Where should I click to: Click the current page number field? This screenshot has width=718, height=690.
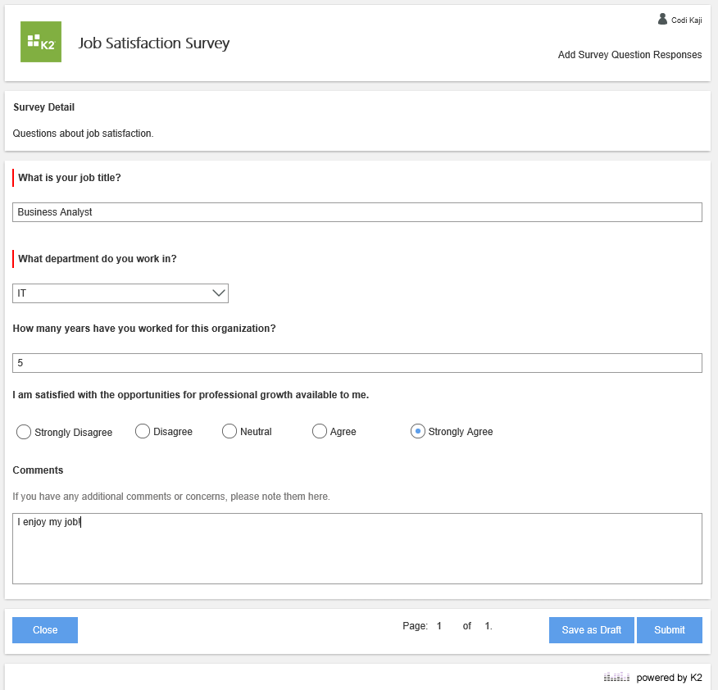[x=439, y=626]
